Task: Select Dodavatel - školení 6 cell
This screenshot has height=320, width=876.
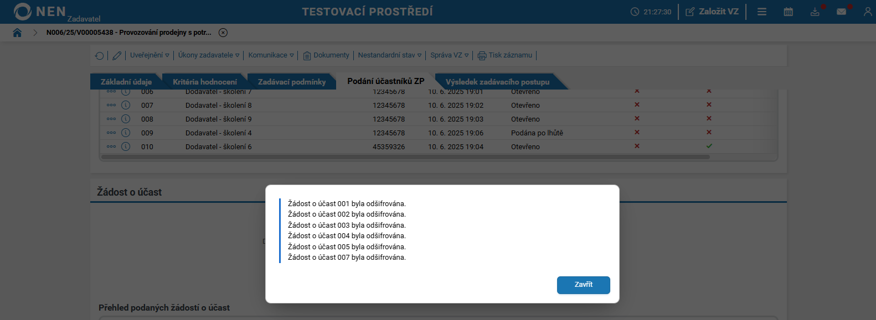Action: pyautogui.click(x=219, y=146)
